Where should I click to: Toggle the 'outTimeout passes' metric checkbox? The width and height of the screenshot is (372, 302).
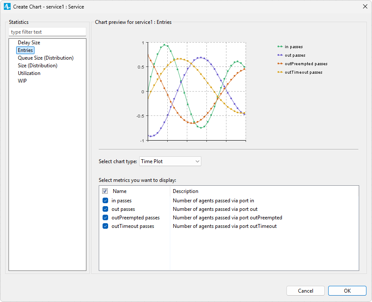[105, 226]
